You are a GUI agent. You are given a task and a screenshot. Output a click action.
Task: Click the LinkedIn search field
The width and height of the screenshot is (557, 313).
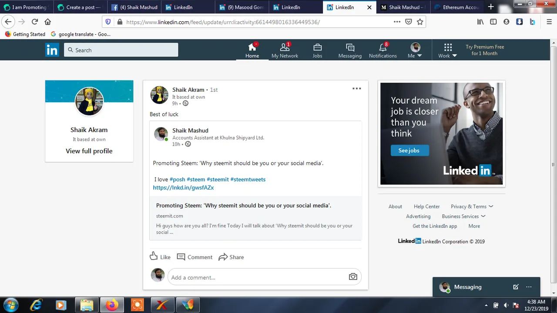pyautogui.click(x=121, y=50)
